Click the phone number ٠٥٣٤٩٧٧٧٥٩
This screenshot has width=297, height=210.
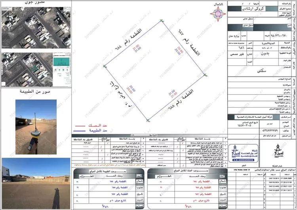click(270, 131)
